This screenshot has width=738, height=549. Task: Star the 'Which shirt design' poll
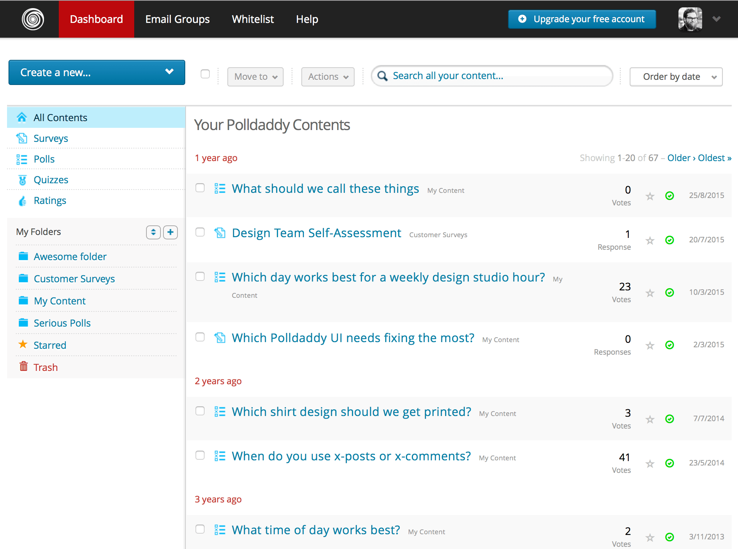click(x=650, y=419)
